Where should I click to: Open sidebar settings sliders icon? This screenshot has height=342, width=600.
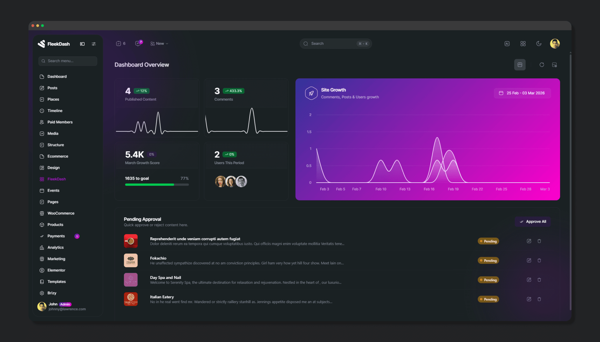point(94,44)
